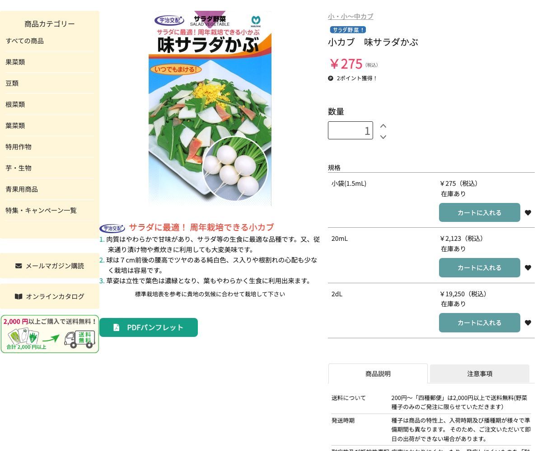The height and width of the screenshot is (451, 542).
Task: Click the サラダ野菜！ badge above the product name
Action: (x=347, y=30)
